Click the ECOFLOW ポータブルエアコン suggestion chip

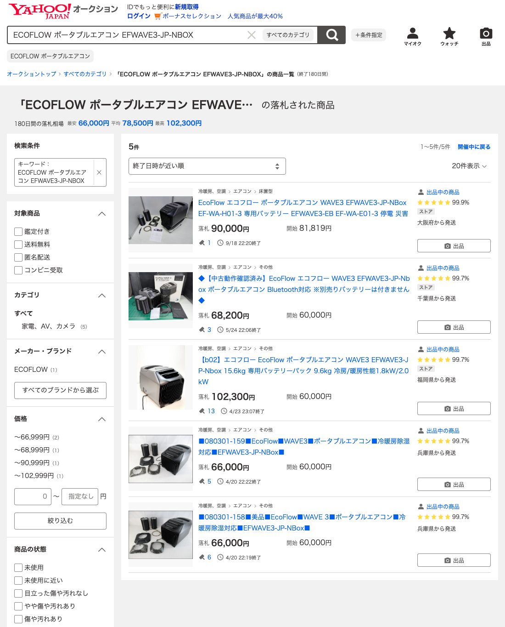tap(50, 56)
